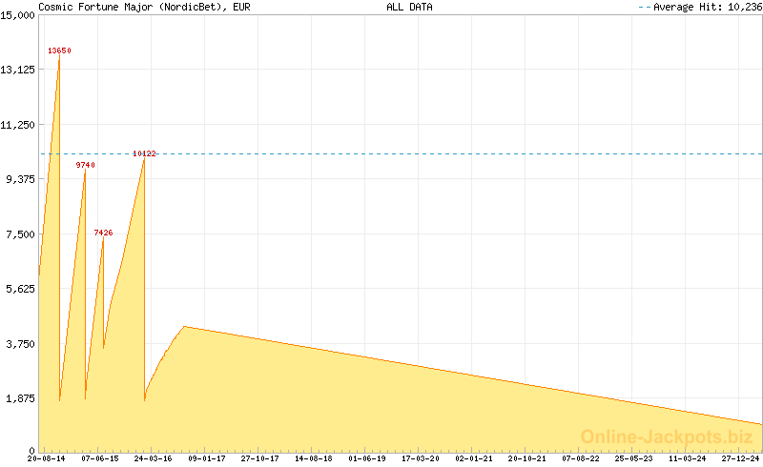The height and width of the screenshot is (467, 763).
Task: Click the 25-05-23 date label
Action: (634, 458)
